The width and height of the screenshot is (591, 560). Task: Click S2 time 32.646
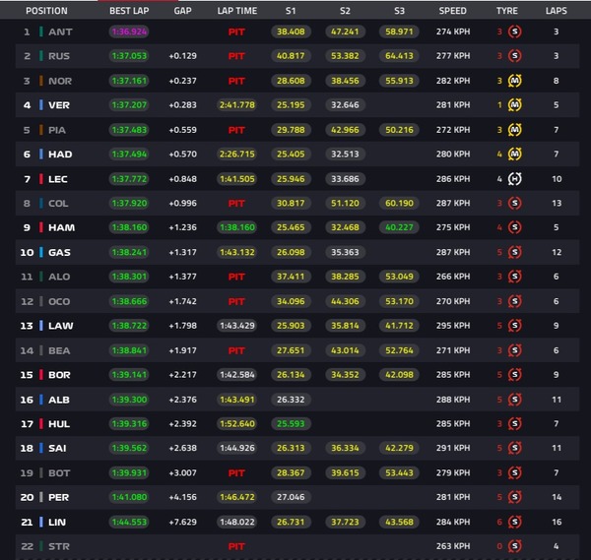pyautogui.click(x=345, y=105)
